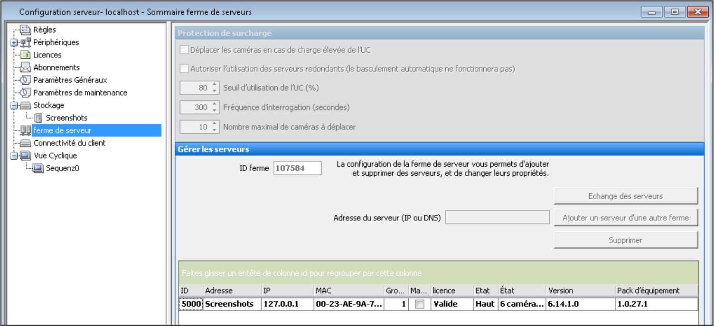Sort by Pack d'équipement column header
The height and width of the screenshot is (326, 714).
pyautogui.click(x=657, y=290)
